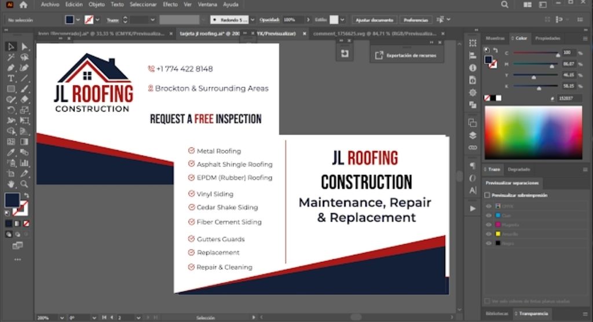Open the Links panel icon

pos(473,148)
